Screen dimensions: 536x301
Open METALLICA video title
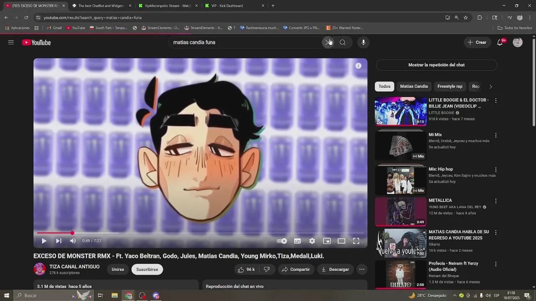click(440, 201)
